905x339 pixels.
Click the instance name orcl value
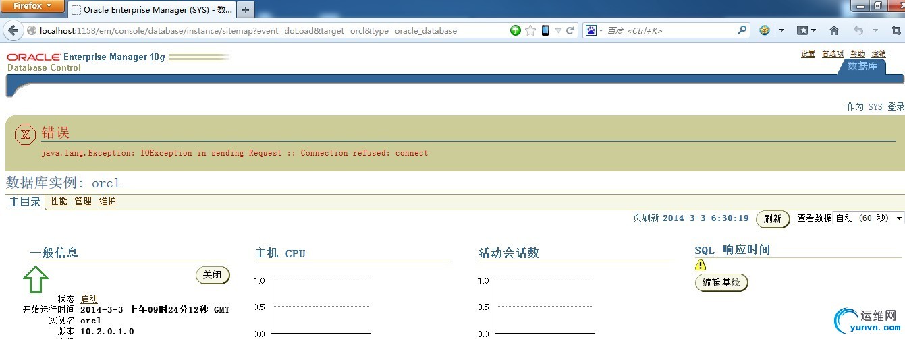[x=90, y=321]
